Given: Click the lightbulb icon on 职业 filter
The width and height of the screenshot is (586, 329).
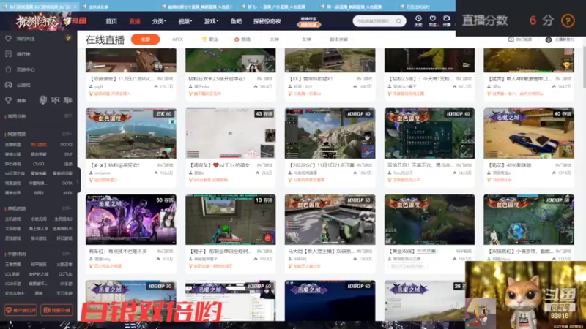Looking at the screenshot, I should coord(204,39).
